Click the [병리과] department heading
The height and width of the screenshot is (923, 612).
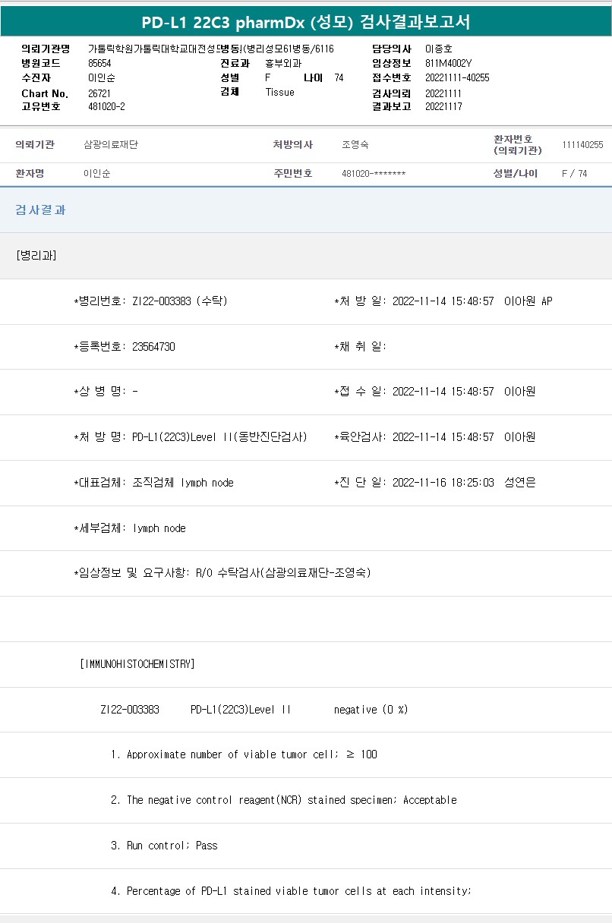click(x=36, y=255)
